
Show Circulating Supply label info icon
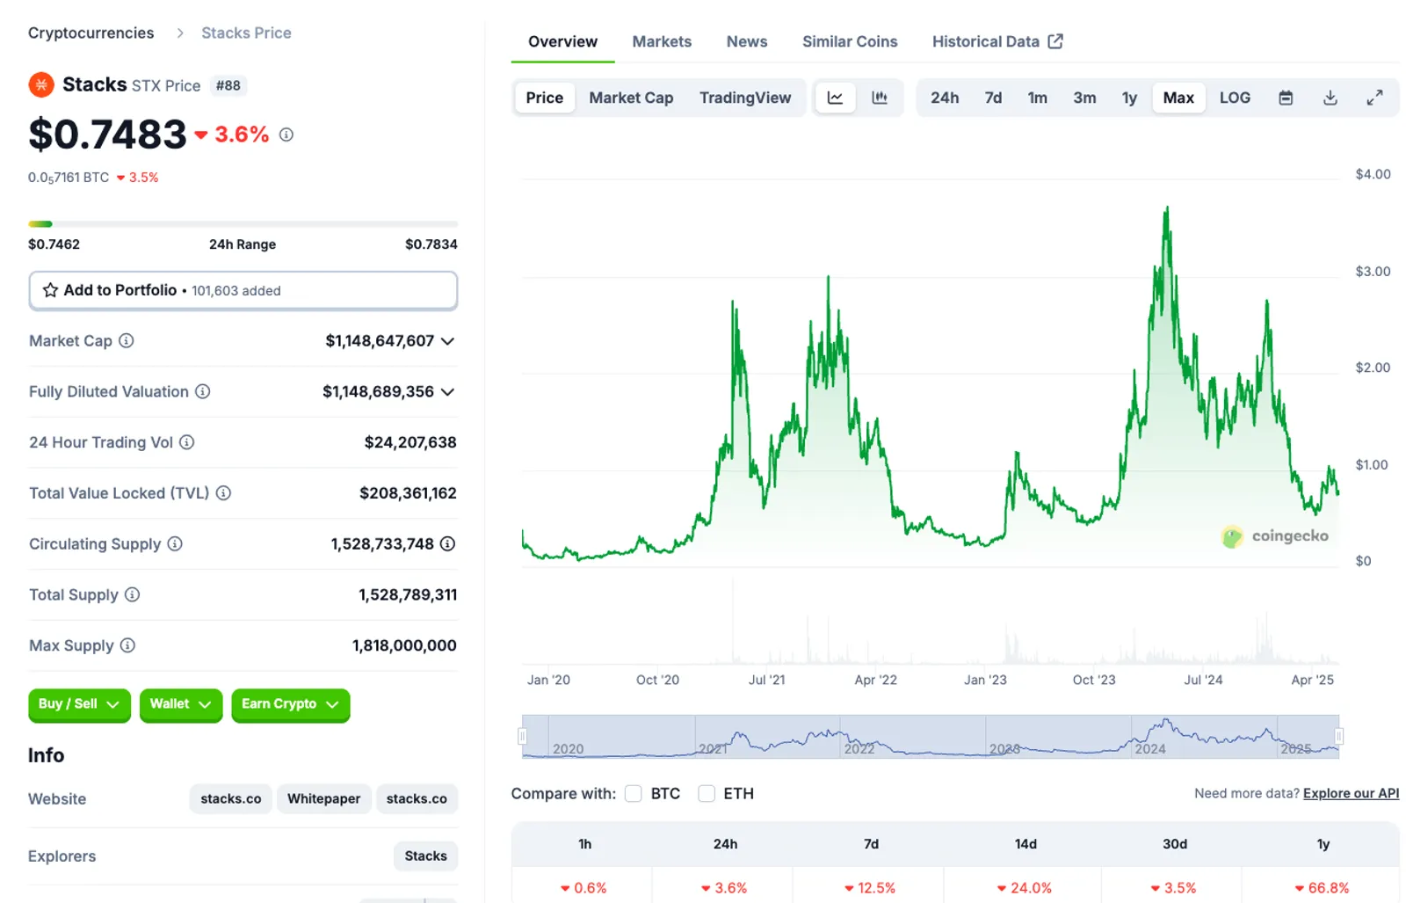(x=175, y=544)
